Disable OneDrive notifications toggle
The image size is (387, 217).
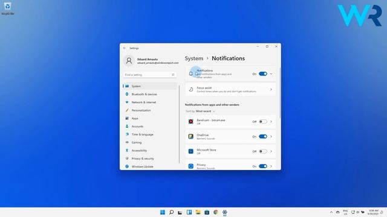click(x=263, y=137)
